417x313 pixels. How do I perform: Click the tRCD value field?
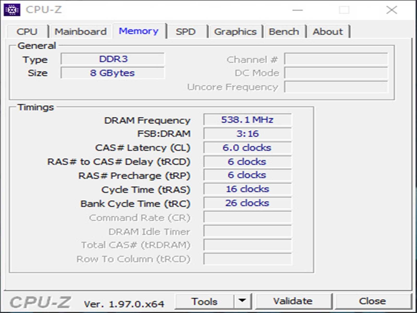click(x=247, y=162)
